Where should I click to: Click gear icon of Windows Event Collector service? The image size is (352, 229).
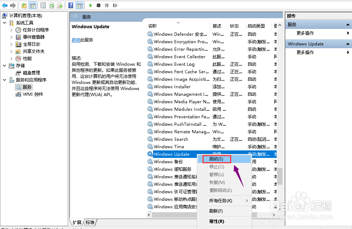150,56
